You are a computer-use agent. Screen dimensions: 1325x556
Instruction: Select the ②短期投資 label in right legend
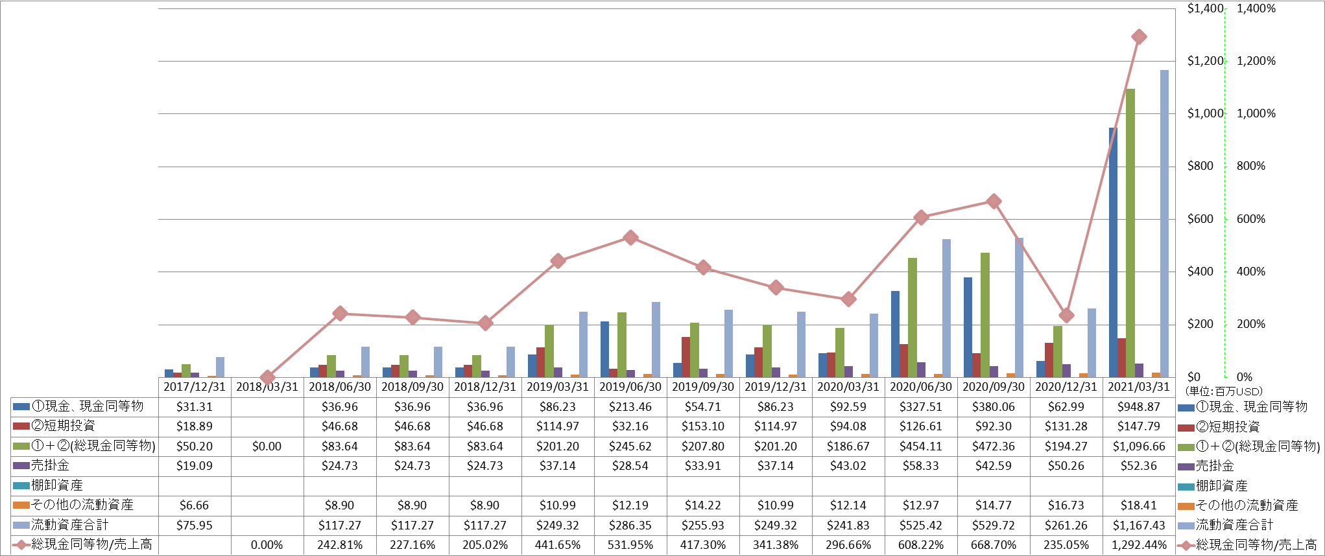(x=1228, y=427)
